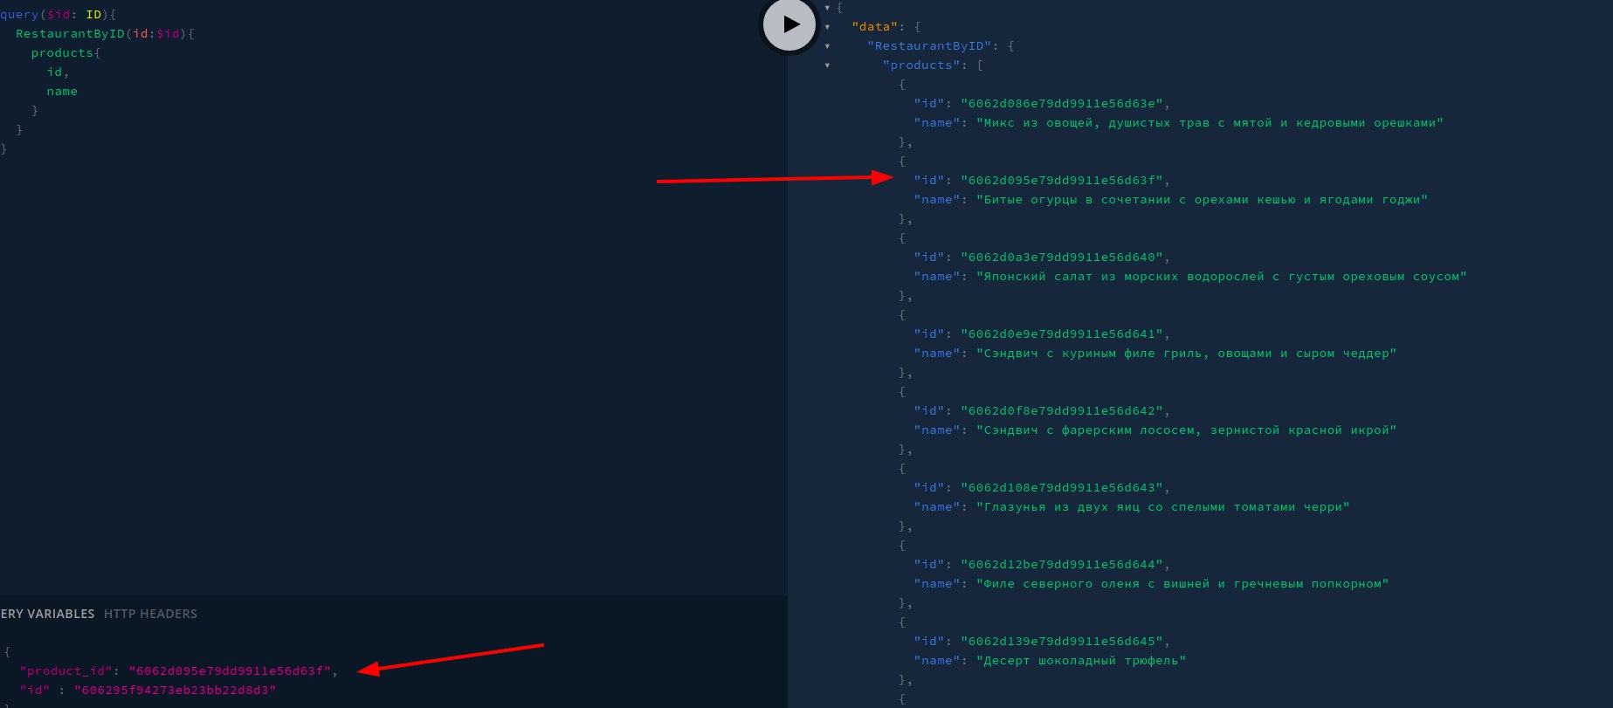The width and height of the screenshot is (1613, 708).
Task: Collapse the "products" array arrow
Action: point(827,65)
